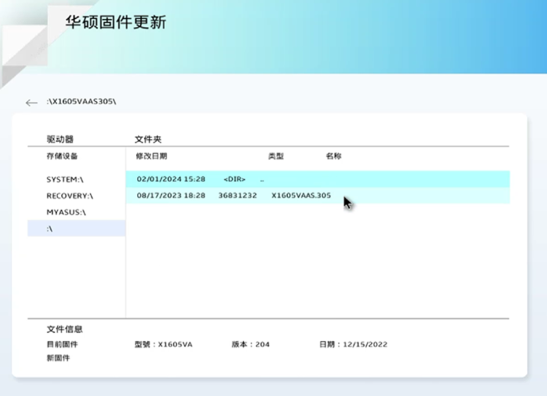Screen dimensions: 547x396
Task: Click the 文件夹 heading
Action: coord(148,139)
